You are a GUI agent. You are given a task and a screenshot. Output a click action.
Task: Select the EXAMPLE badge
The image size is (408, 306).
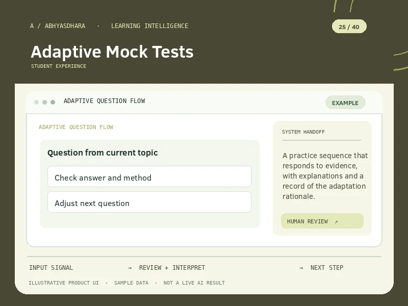[345, 103]
